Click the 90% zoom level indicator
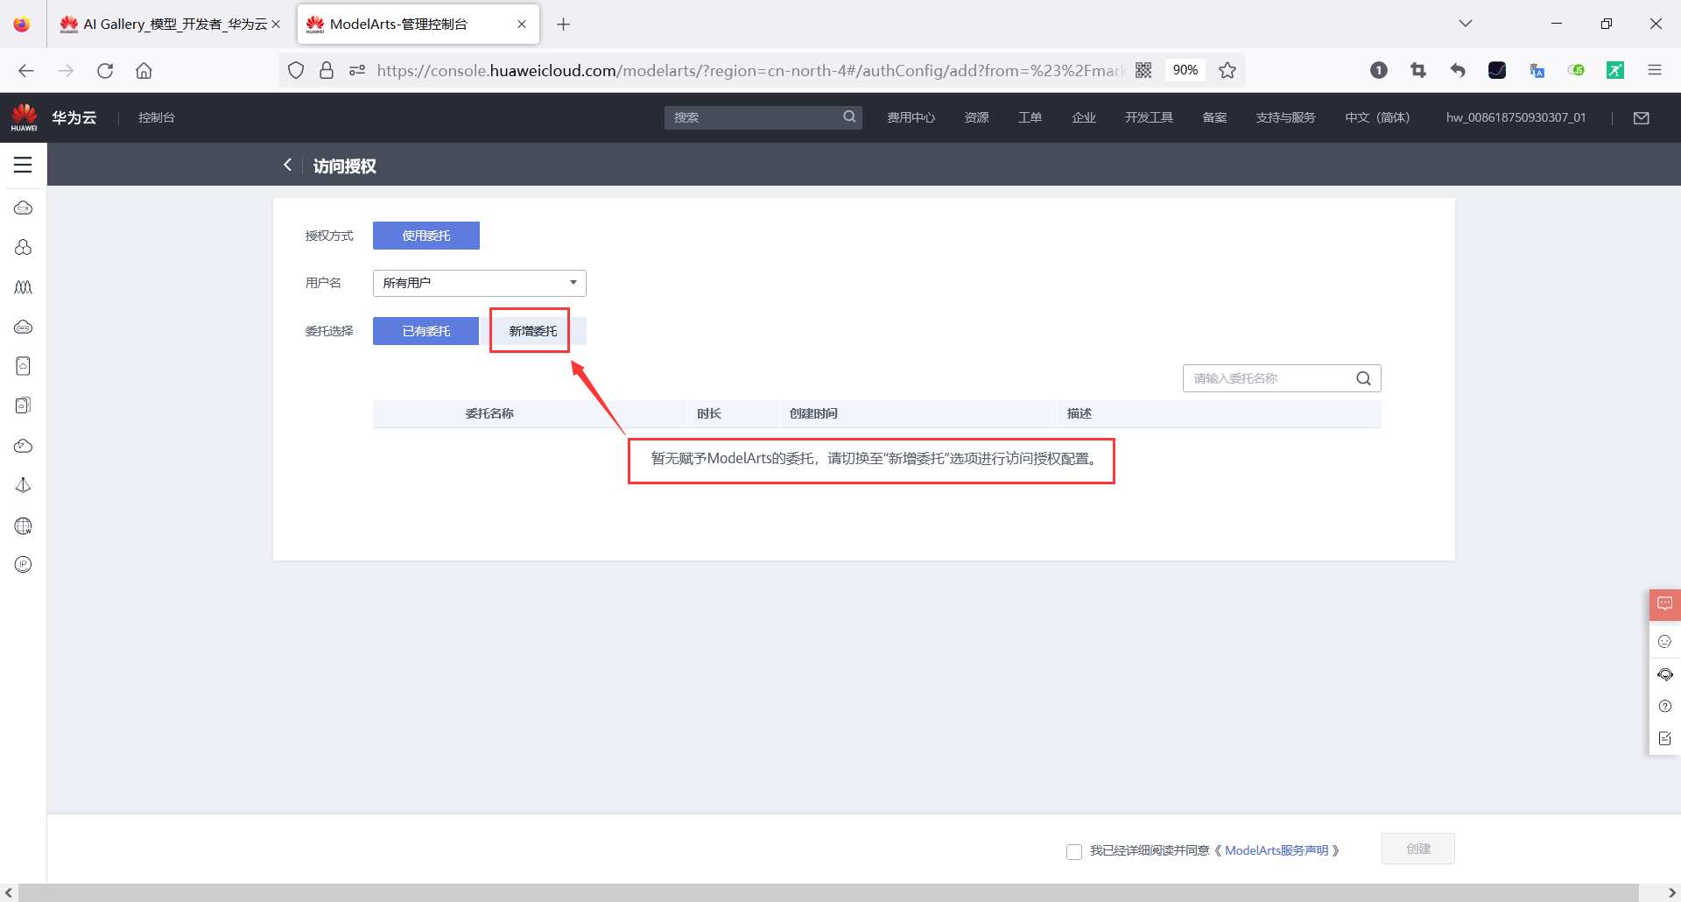The height and width of the screenshot is (902, 1681). [1185, 70]
